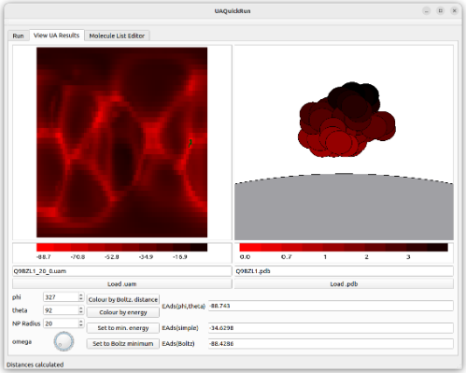Increase theta value with up arrow
This screenshot has width=466, height=373.
(81, 308)
